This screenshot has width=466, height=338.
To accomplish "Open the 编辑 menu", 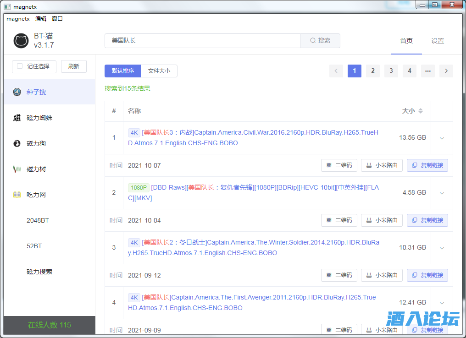I will pos(41,19).
